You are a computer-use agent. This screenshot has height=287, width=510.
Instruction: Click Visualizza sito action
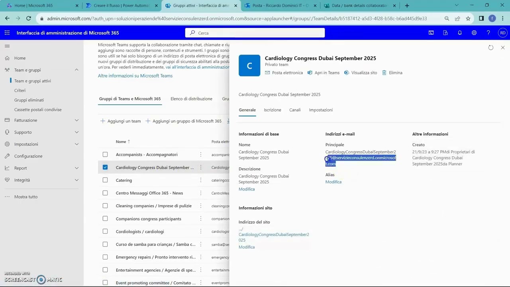(x=360, y=73)
